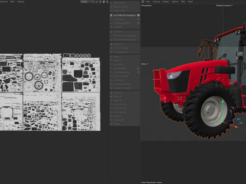Open the viewport Panel menu
246x184 pixels.
point(190,2)
